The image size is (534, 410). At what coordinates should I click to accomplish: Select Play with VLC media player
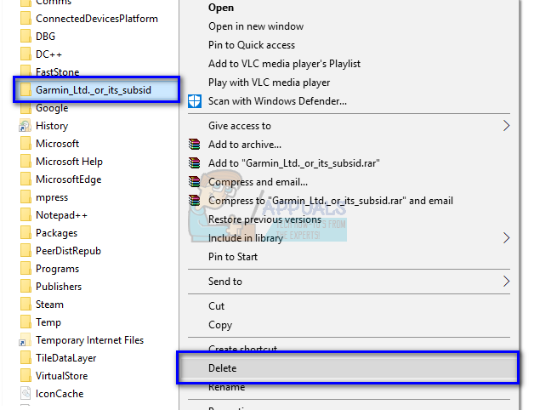pyautogui.click(x=269, y=83)
